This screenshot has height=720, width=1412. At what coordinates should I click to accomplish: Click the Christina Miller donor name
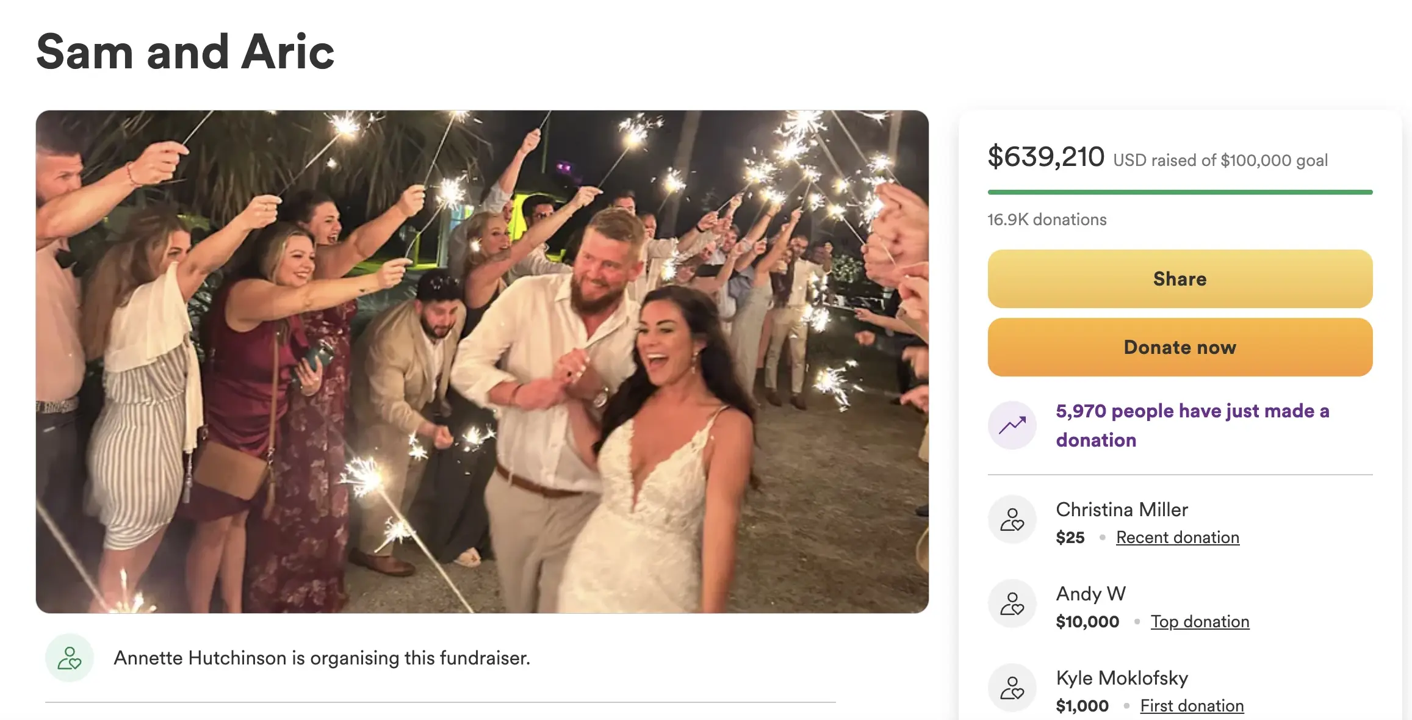tap(1122, 509)
